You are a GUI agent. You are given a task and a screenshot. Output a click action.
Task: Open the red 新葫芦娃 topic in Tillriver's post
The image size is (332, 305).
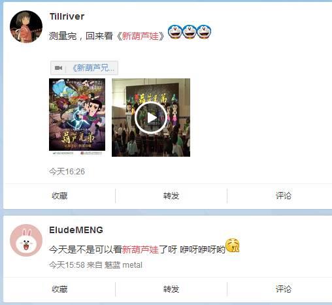(x=141, y=36)
